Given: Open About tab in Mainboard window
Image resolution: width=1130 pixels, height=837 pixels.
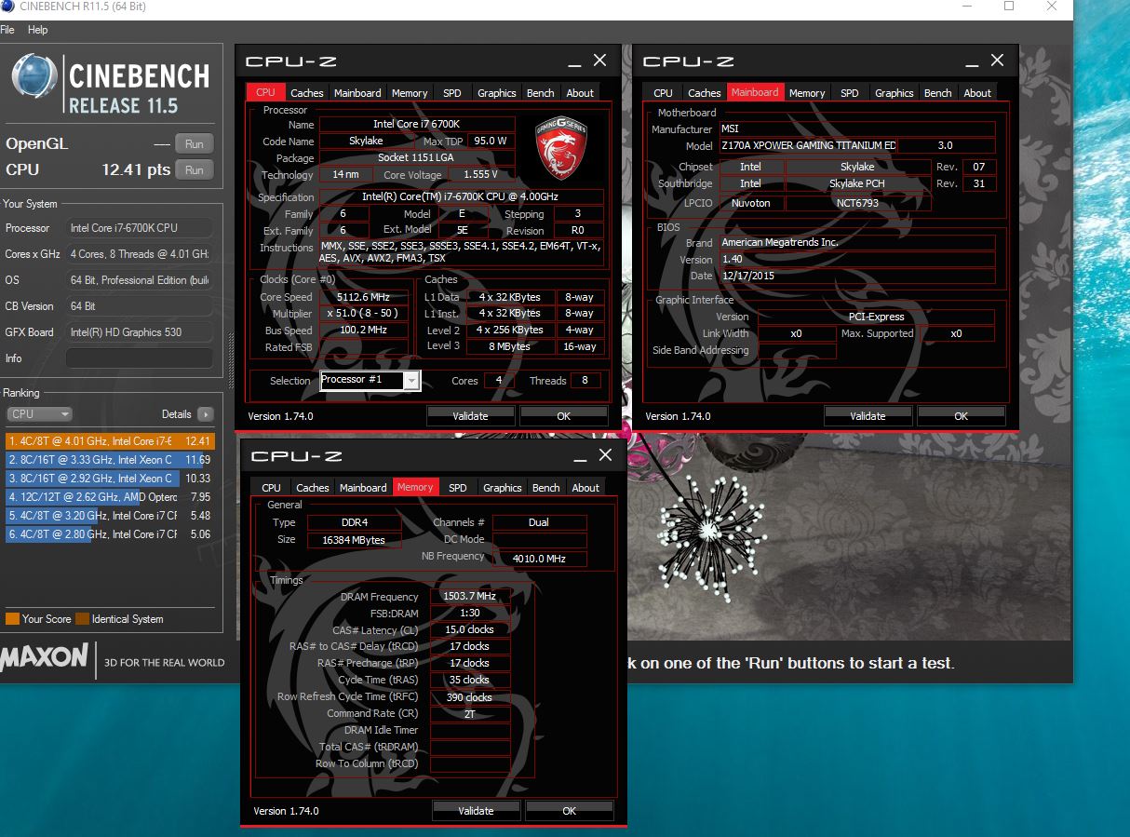Looking at the screenshot, I should 977,93.
